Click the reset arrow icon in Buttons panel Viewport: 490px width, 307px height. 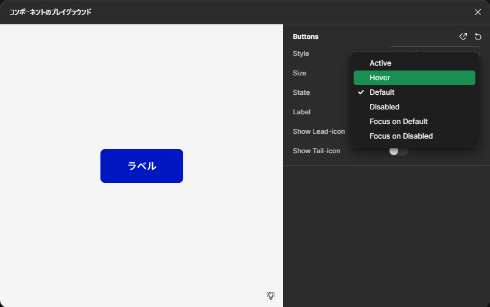coord(478,36)
